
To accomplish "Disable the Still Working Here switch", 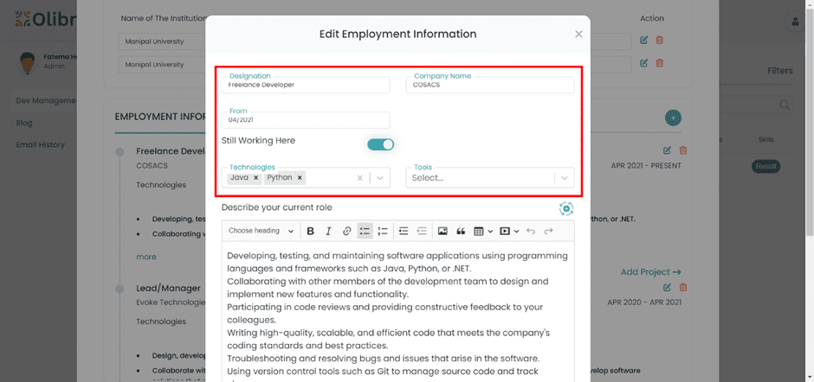I will point(380,144).
